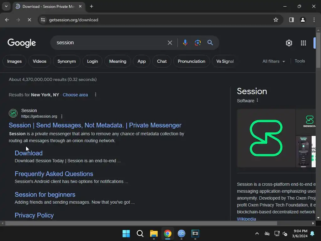Click the Choose area link
321x241 pixels.
click(75, 95)
